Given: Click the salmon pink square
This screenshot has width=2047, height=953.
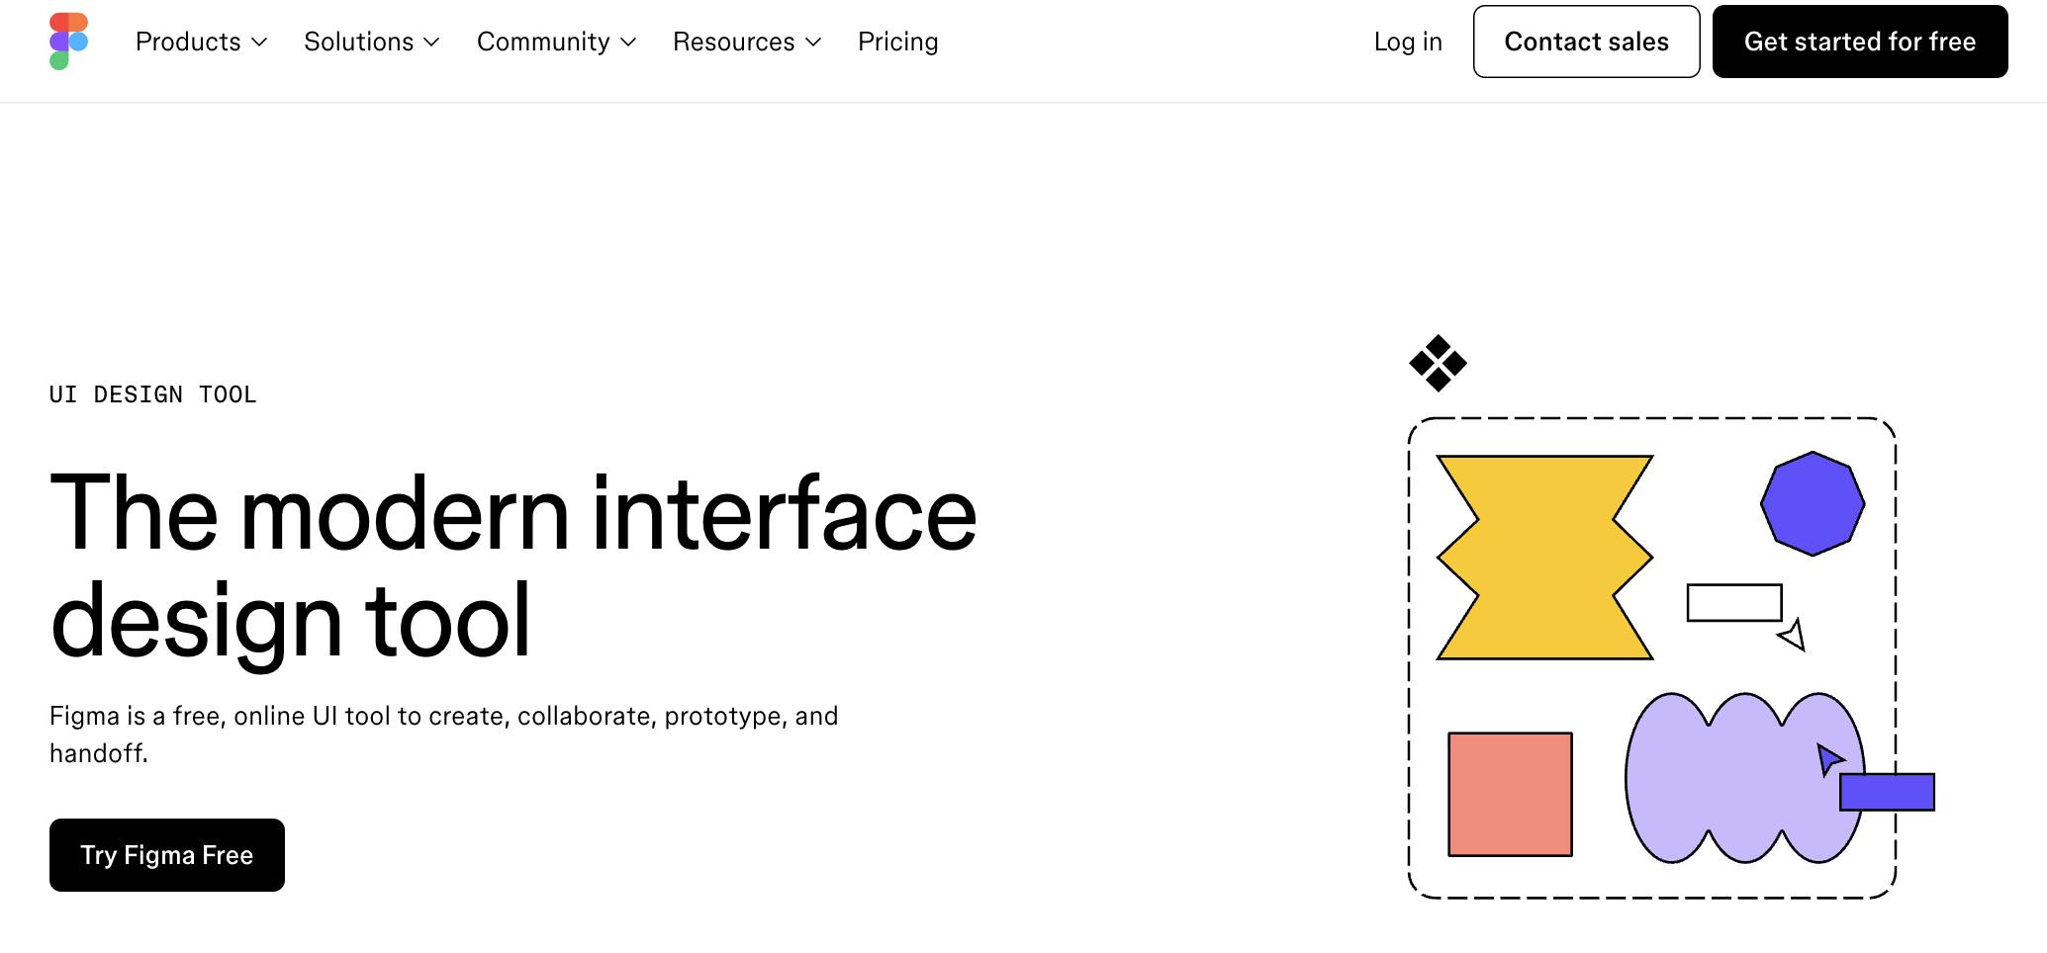Looking at the screenshot, I should pyautogui.click(x=1510, y=794).
